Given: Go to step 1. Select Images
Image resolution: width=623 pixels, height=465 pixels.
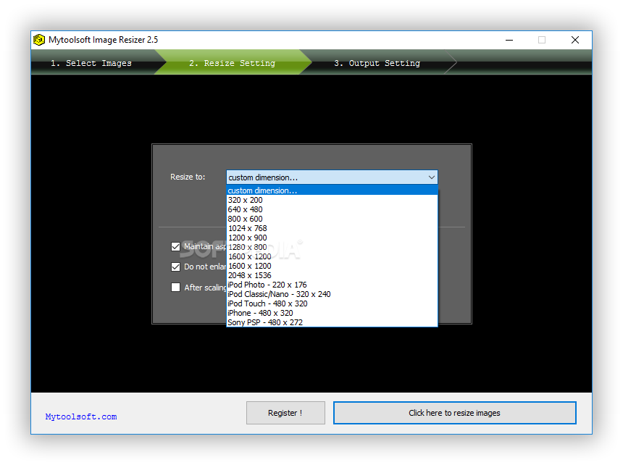Looking at the screenshot, I should coord(91,63).
